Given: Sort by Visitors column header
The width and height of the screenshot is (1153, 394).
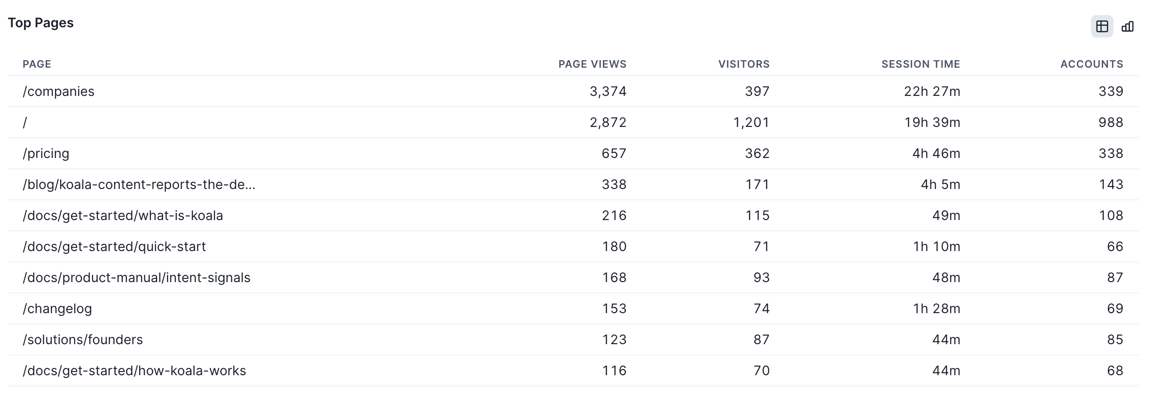Looking at the screenshot, I should click(x=744, y=64).
